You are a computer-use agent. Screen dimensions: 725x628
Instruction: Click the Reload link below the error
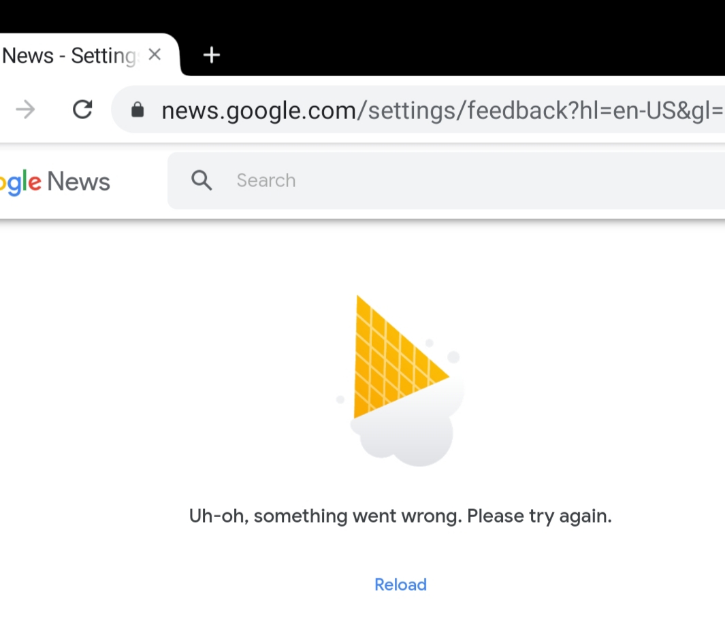[x=400, y=584]
